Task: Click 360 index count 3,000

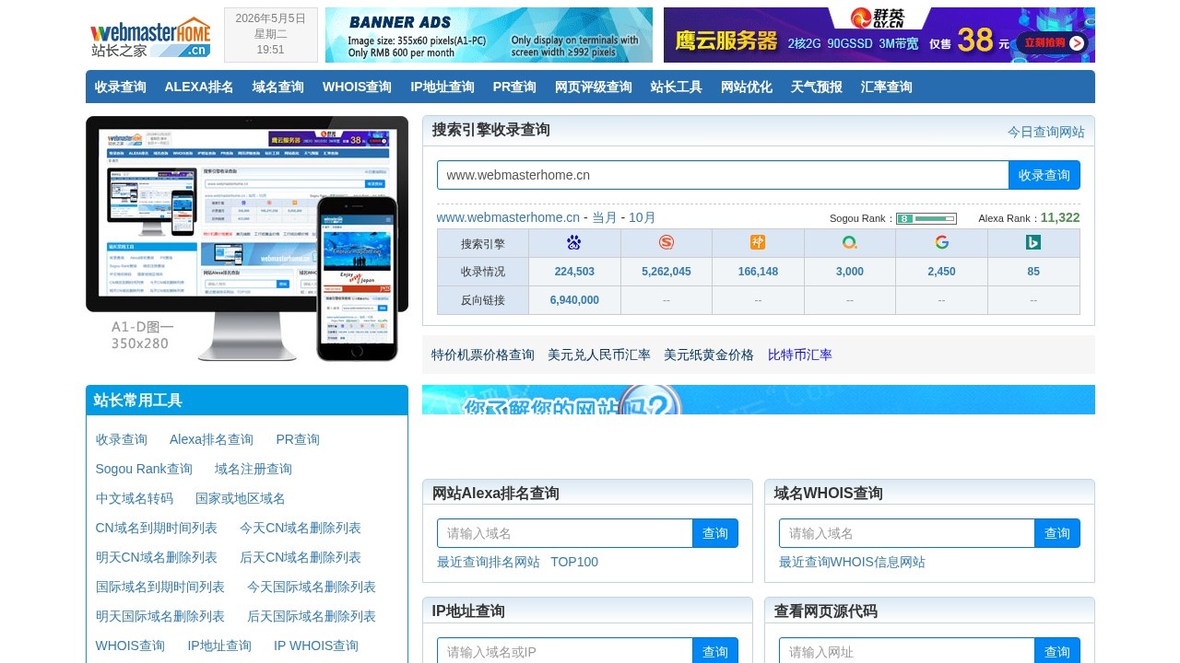Action: [850, 272]
